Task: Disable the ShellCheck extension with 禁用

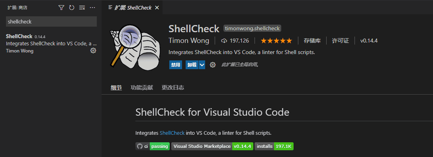Action: click(176, 65)
